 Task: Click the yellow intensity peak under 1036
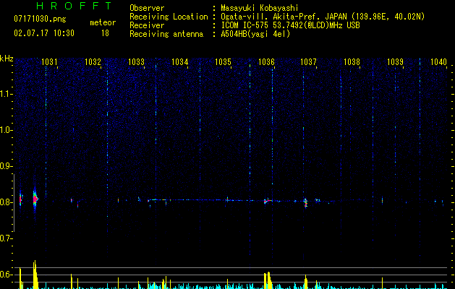tap(268, 280)
